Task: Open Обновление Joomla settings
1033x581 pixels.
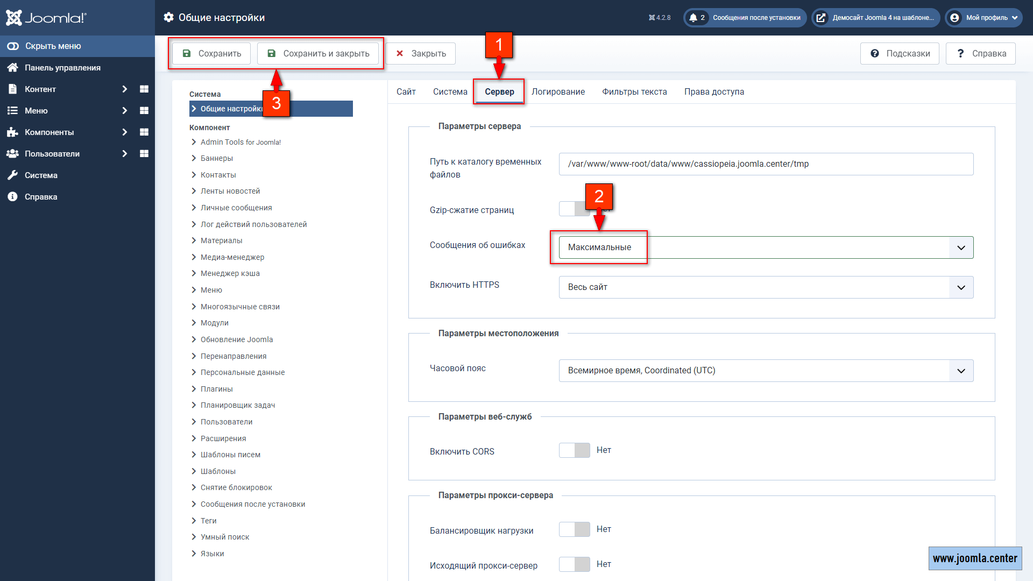Action: click(237, 339)
